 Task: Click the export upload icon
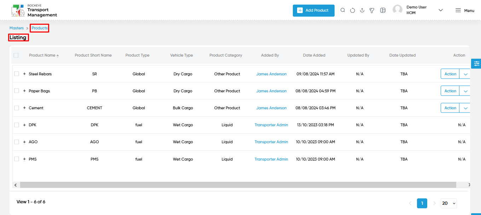coord(362,10)
